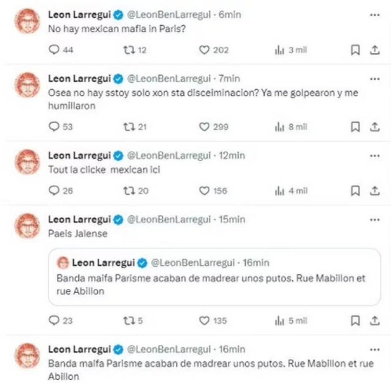Image resolution: width=391 pixels, height=388 pixels.
Task: Reply to the 'No hay mexican mafia' tweet
Action: point(61,50)
